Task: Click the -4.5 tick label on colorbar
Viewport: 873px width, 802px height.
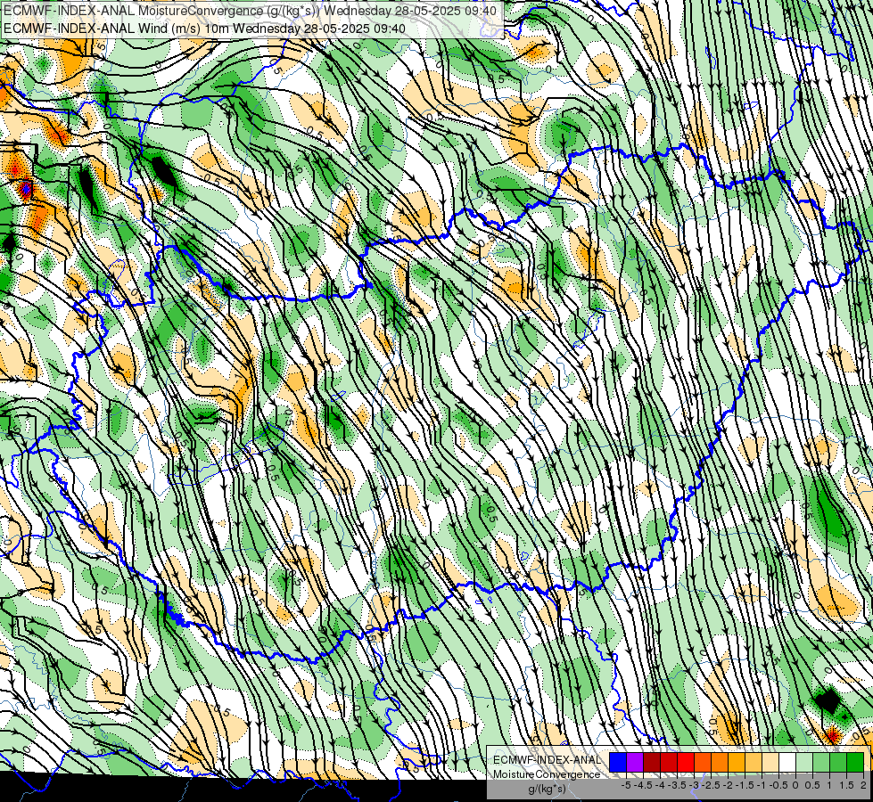Action: (x=644, y=785)
